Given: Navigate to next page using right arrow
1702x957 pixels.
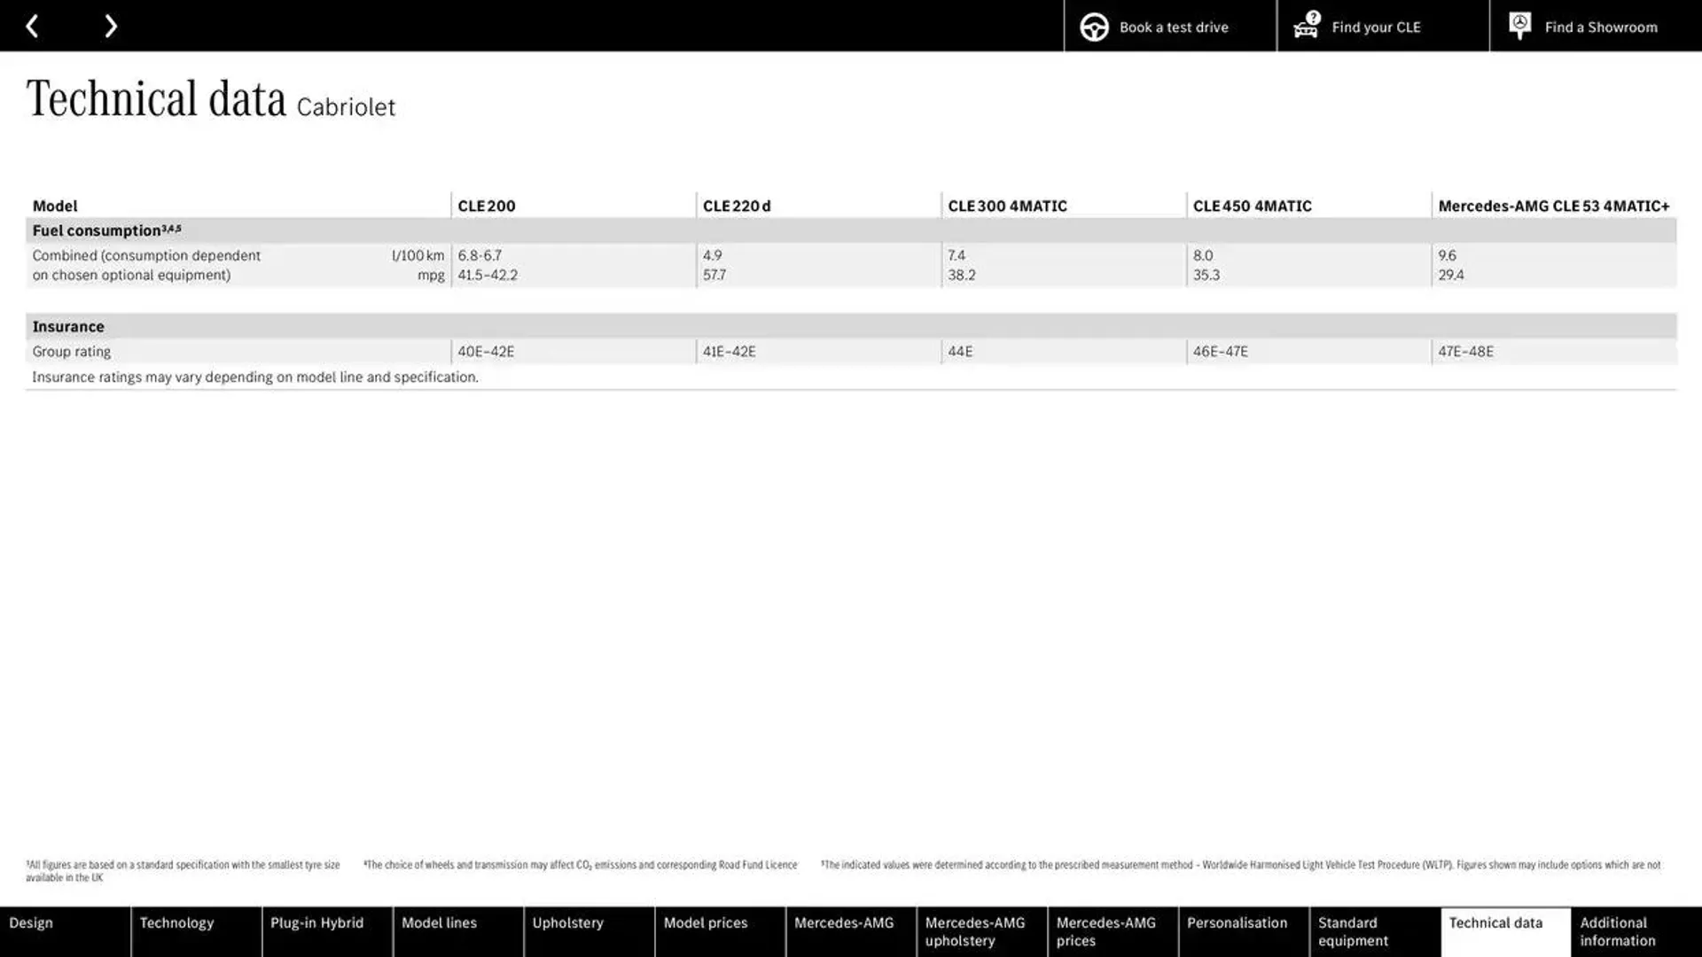Looking at the screenshot, I should coord(111,26).
